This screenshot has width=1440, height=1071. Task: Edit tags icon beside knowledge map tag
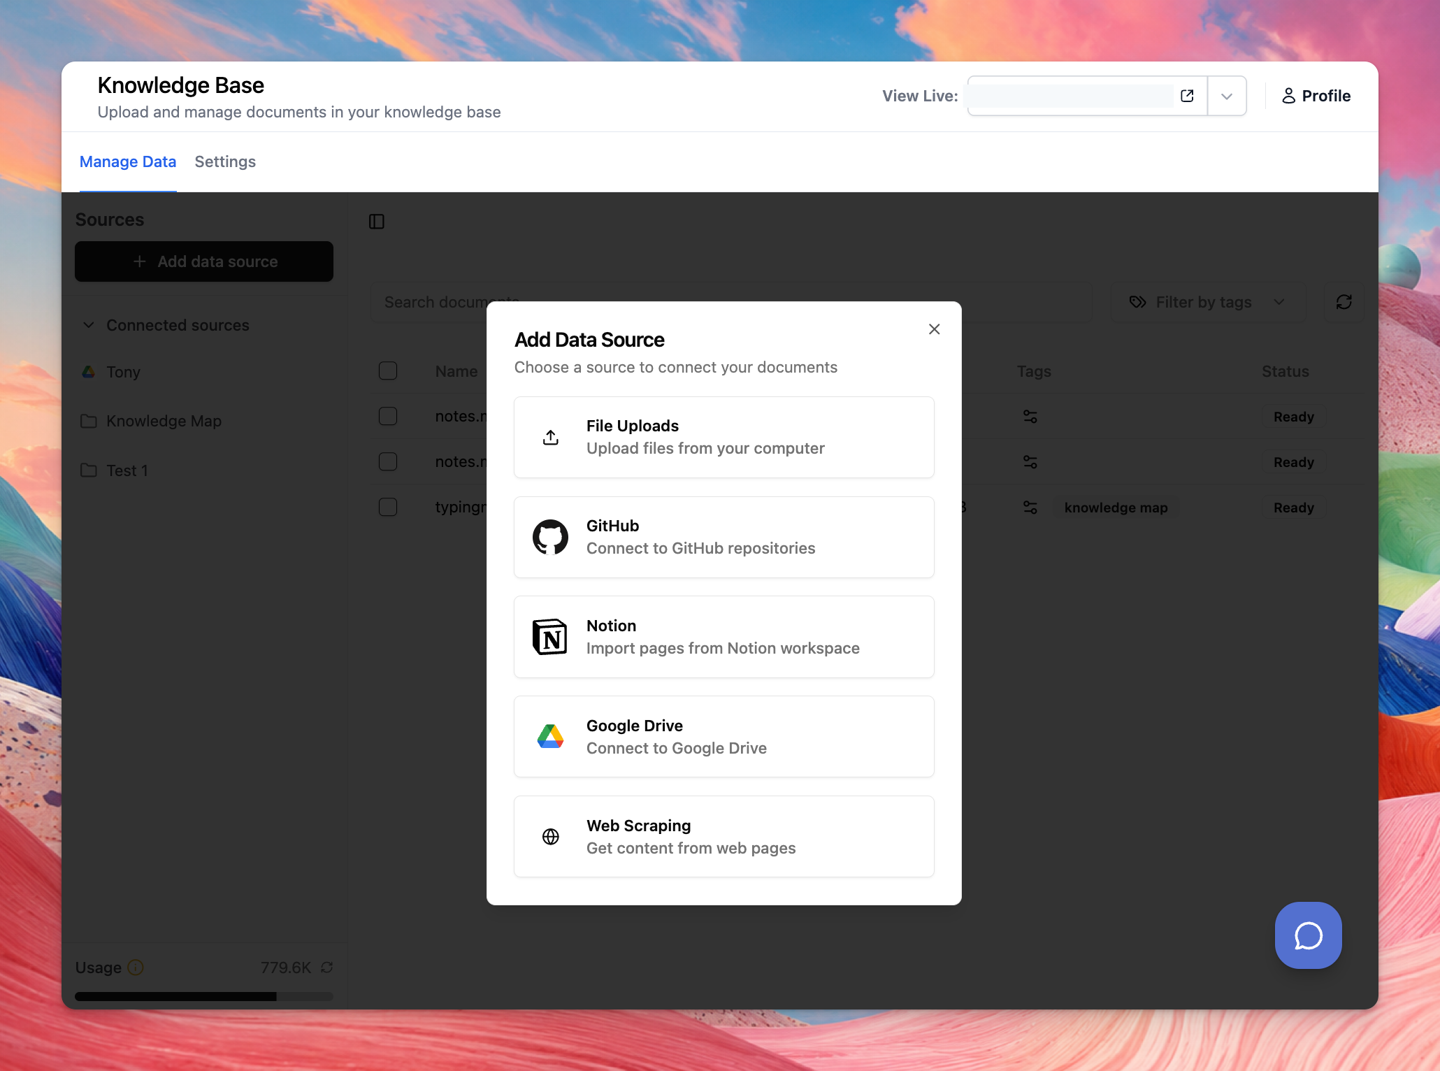[1030, 508]
